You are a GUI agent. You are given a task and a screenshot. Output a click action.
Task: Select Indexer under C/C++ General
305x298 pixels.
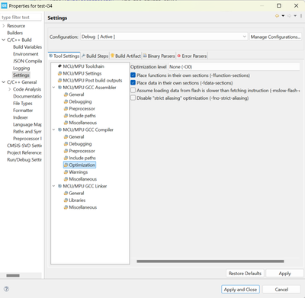click(21, 117)
